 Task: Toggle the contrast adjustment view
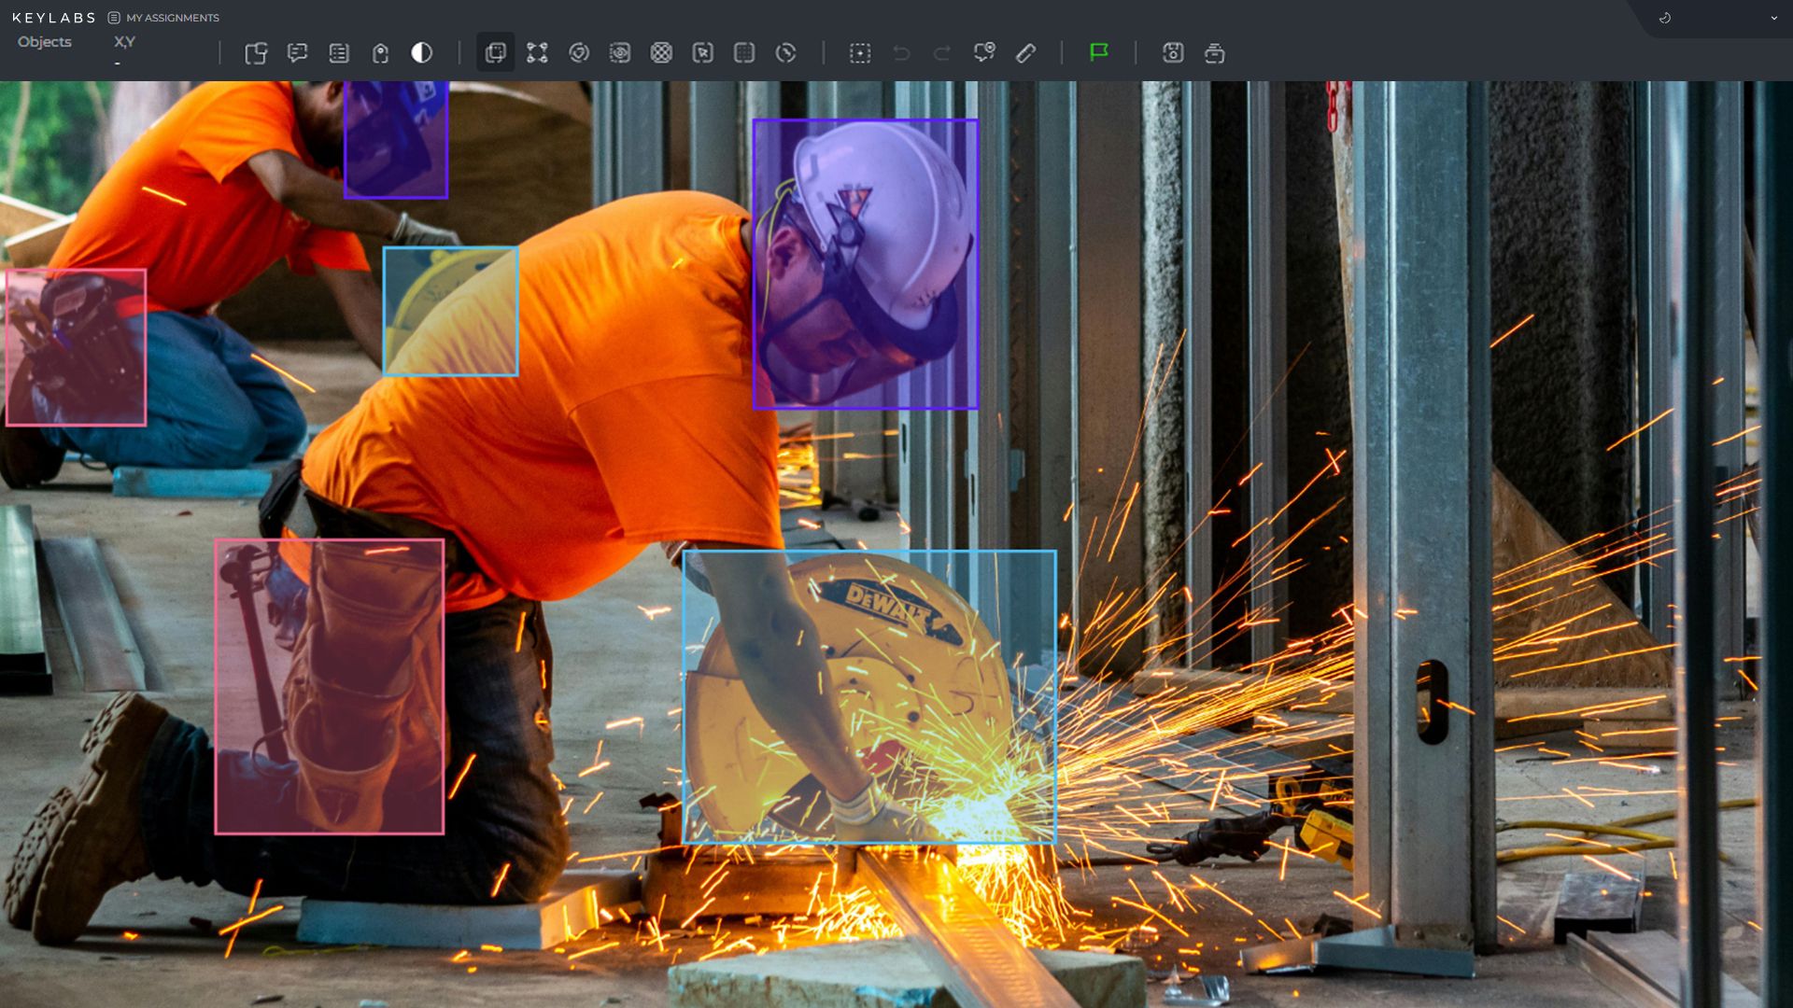[422, 53]
